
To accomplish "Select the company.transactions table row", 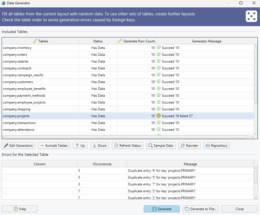I will [128, 123].
